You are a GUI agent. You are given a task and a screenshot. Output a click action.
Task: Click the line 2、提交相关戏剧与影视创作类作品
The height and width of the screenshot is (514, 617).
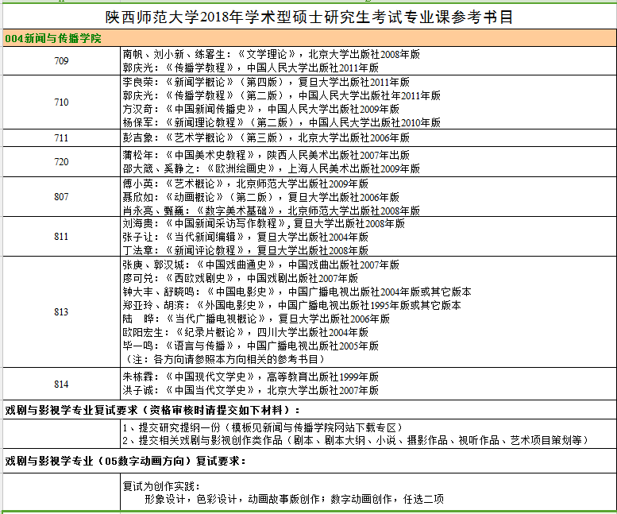click(356, 440)
